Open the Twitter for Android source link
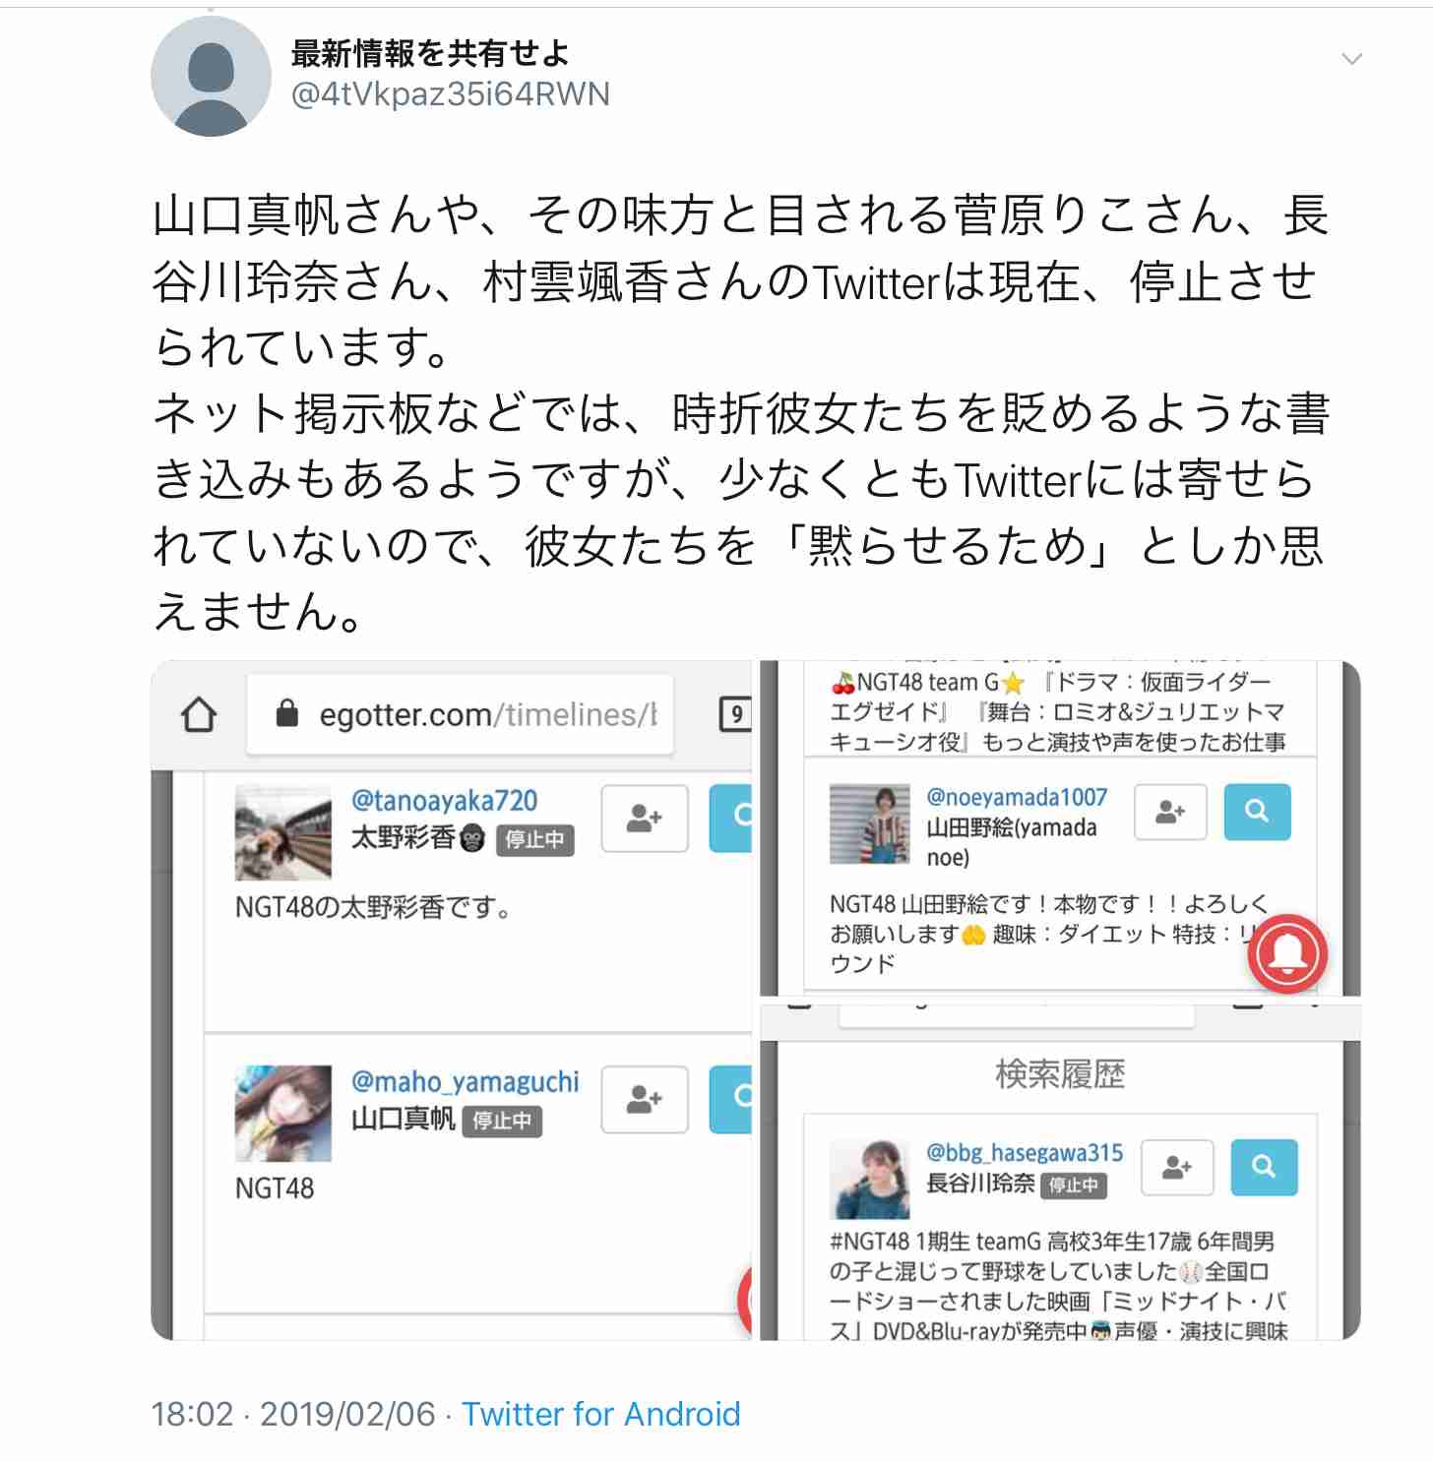1433x1461 pixels. pos(601,1414)
